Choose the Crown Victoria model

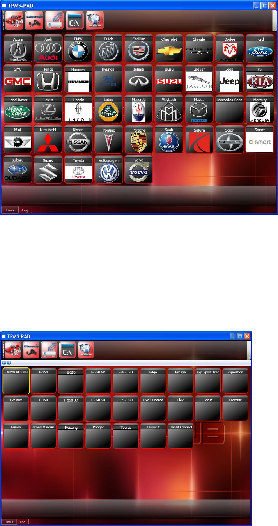tap(16, 380)
